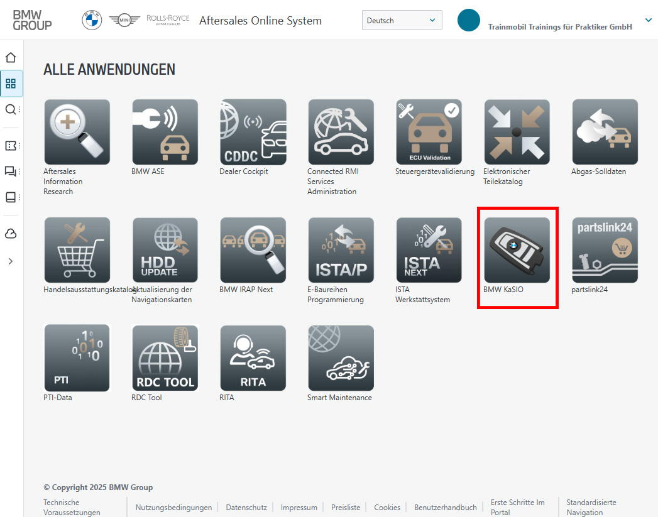Open the Dealer Cockpit CDDC tile
The height and width of the screenshot is (517, 658).
click(253, 133)
